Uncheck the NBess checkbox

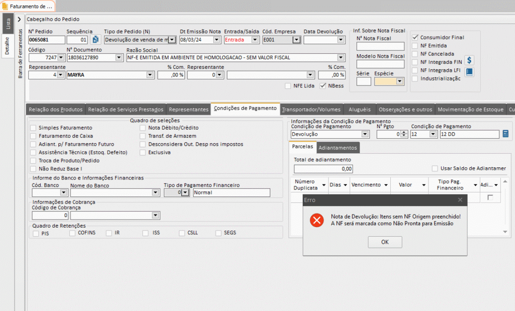pos(323,85)
